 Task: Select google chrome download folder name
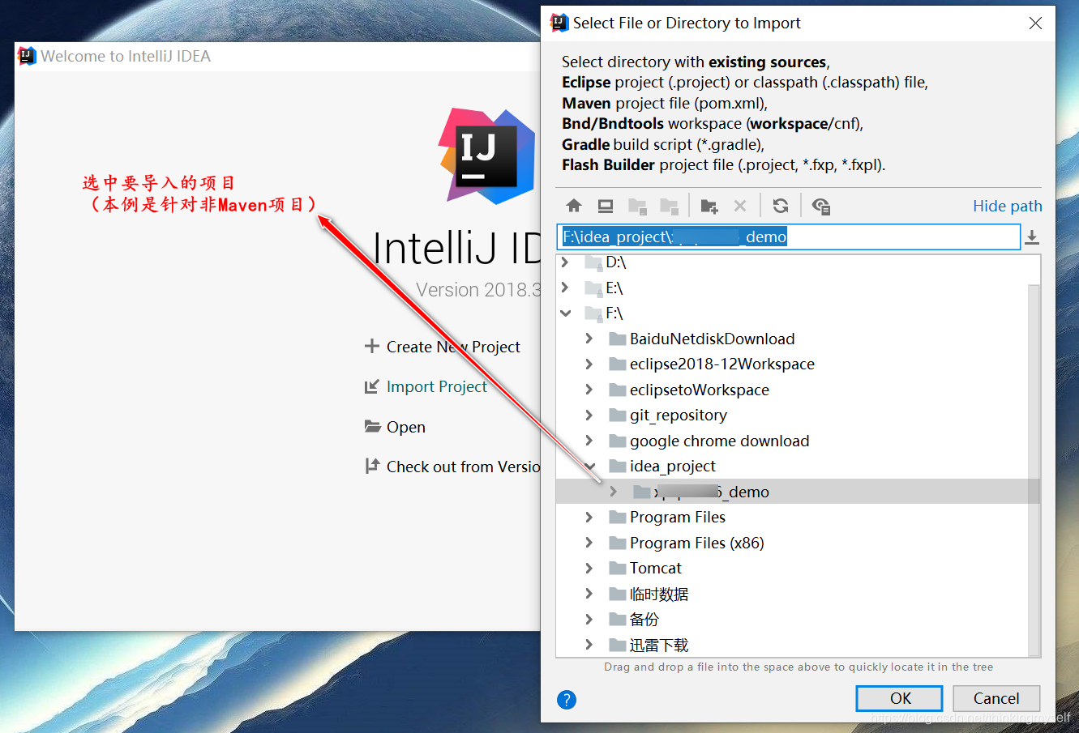(719, 441)
